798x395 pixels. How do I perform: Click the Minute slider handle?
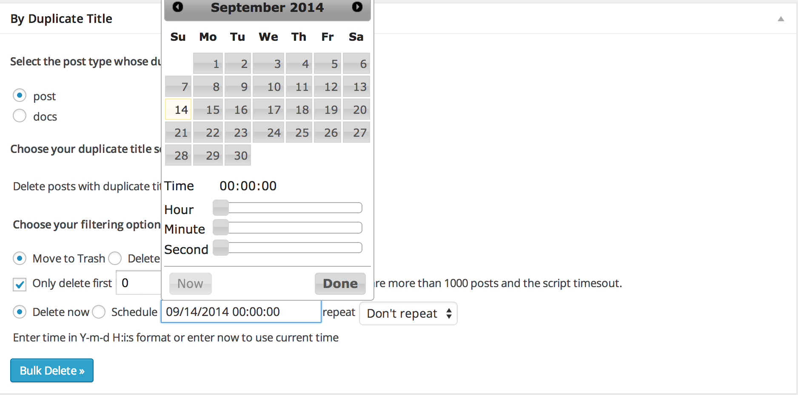pyautogui.click(x=220, y=227)
